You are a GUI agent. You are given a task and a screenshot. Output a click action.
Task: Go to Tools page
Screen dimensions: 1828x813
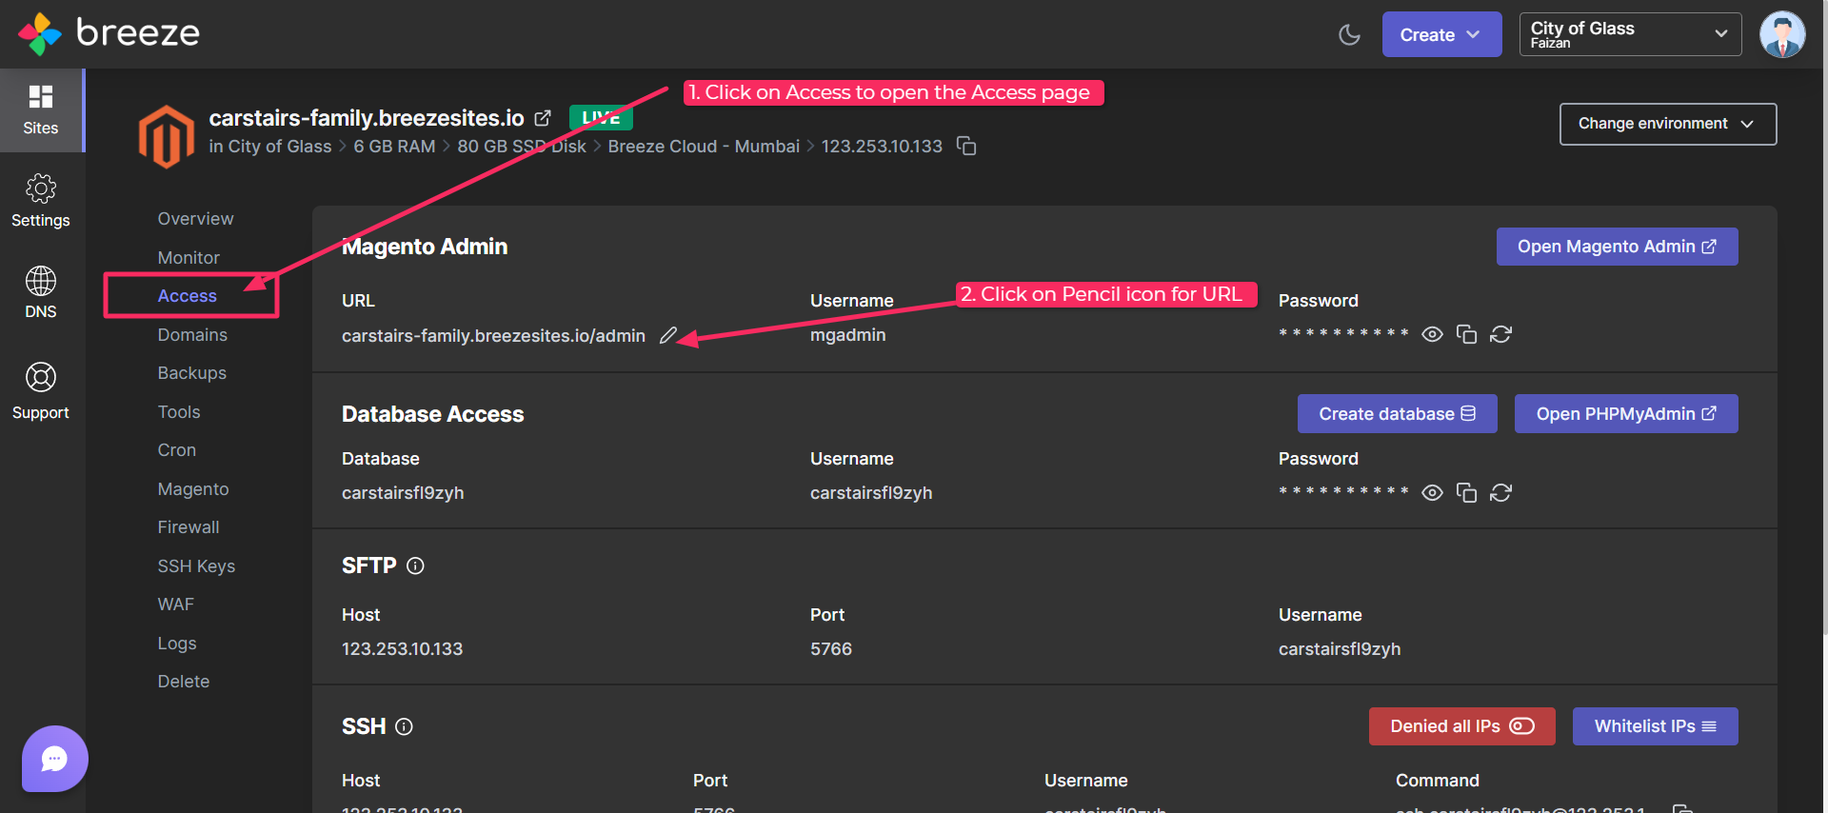coord(179,412)
